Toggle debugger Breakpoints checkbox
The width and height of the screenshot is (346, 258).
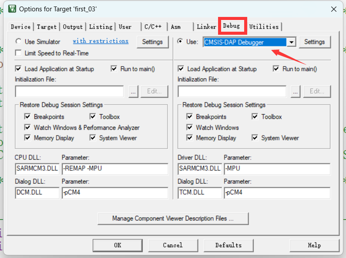[190, 116]
